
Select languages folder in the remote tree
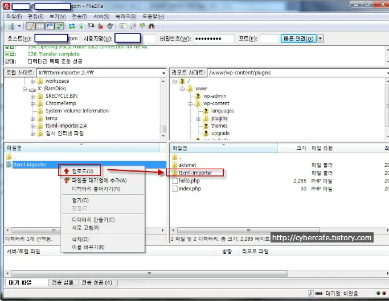pos(222,111)
